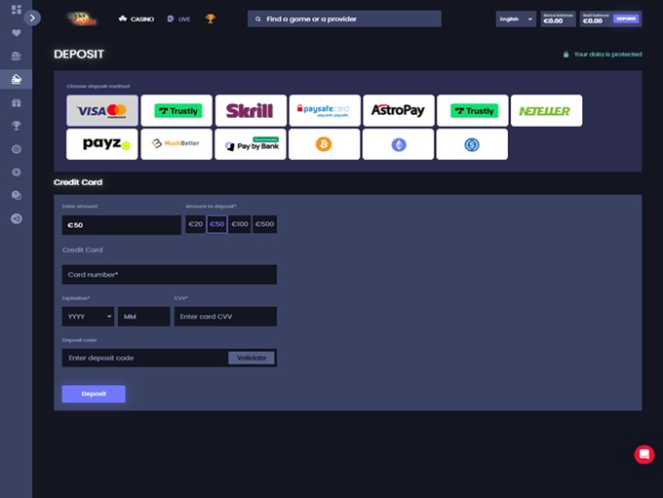
Task: Open the English language dropdown
Action: coord(516,19)
